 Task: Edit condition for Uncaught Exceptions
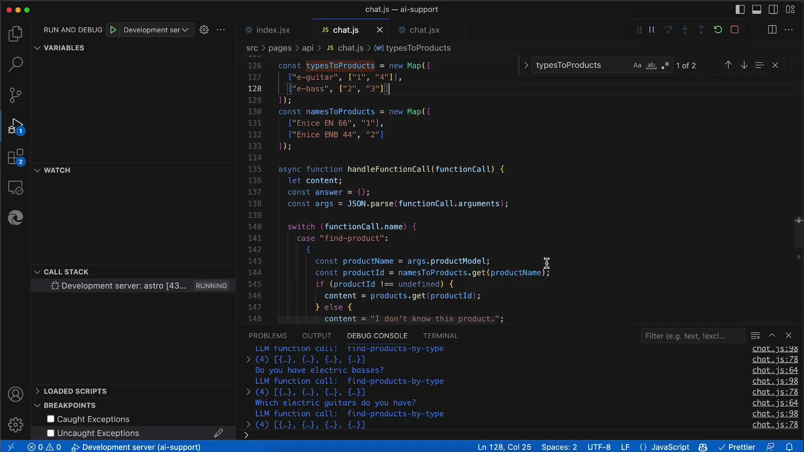[x=218, y=433]
